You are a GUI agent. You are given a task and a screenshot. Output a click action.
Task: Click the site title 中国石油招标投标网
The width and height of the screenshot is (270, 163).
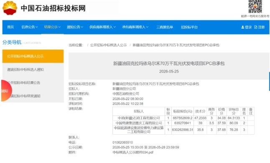53,8
